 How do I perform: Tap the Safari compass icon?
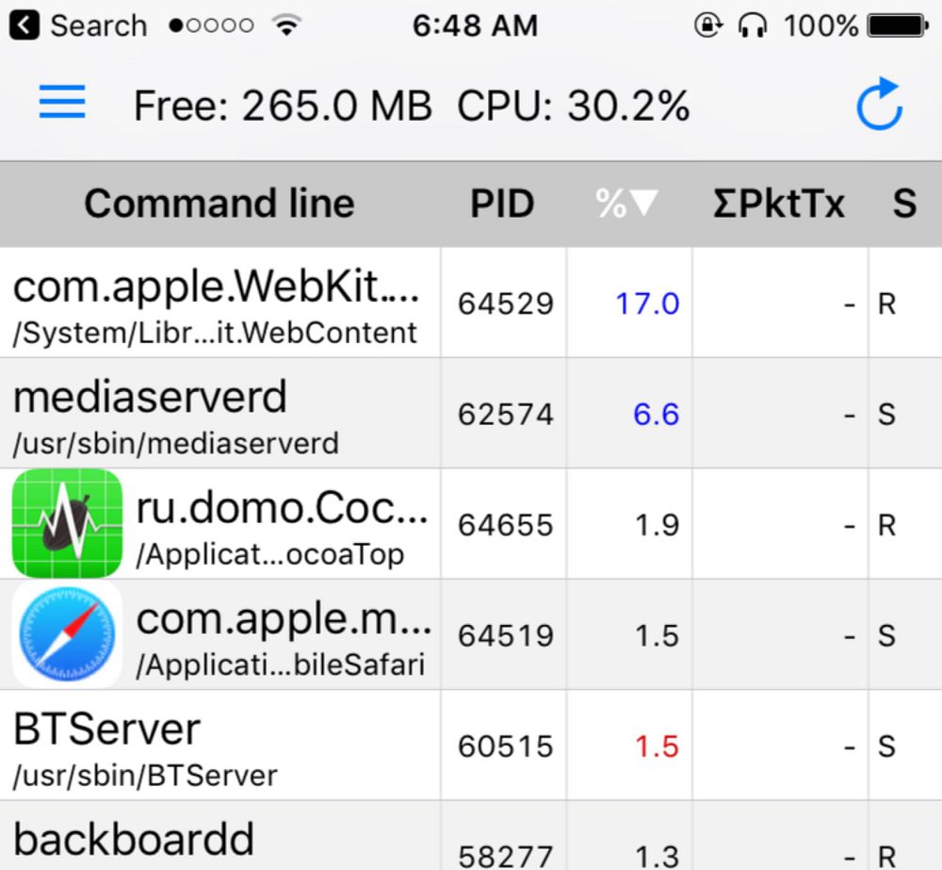click(x=67, y=634)
